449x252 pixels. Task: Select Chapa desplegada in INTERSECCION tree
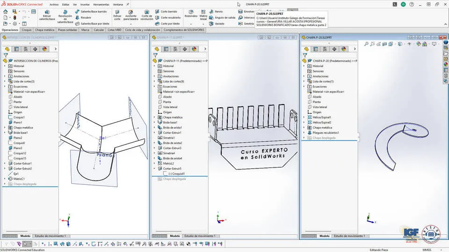tap(25, 184)
